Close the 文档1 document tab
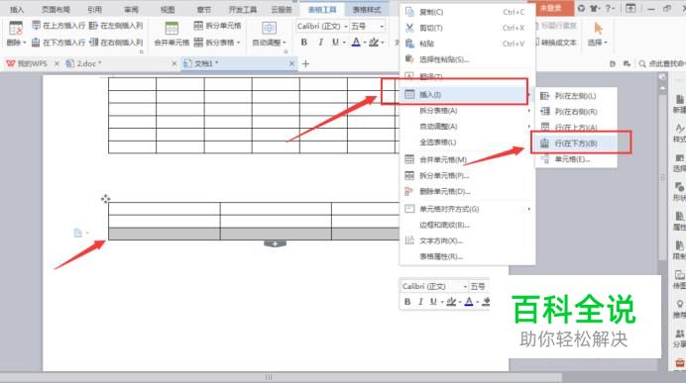The width and height of the screenshot is (686, 383). coord(291,63)
